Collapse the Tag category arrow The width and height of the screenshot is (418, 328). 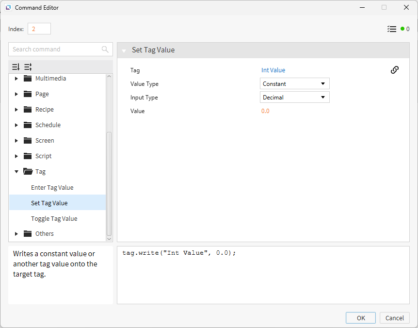point(16,171)
